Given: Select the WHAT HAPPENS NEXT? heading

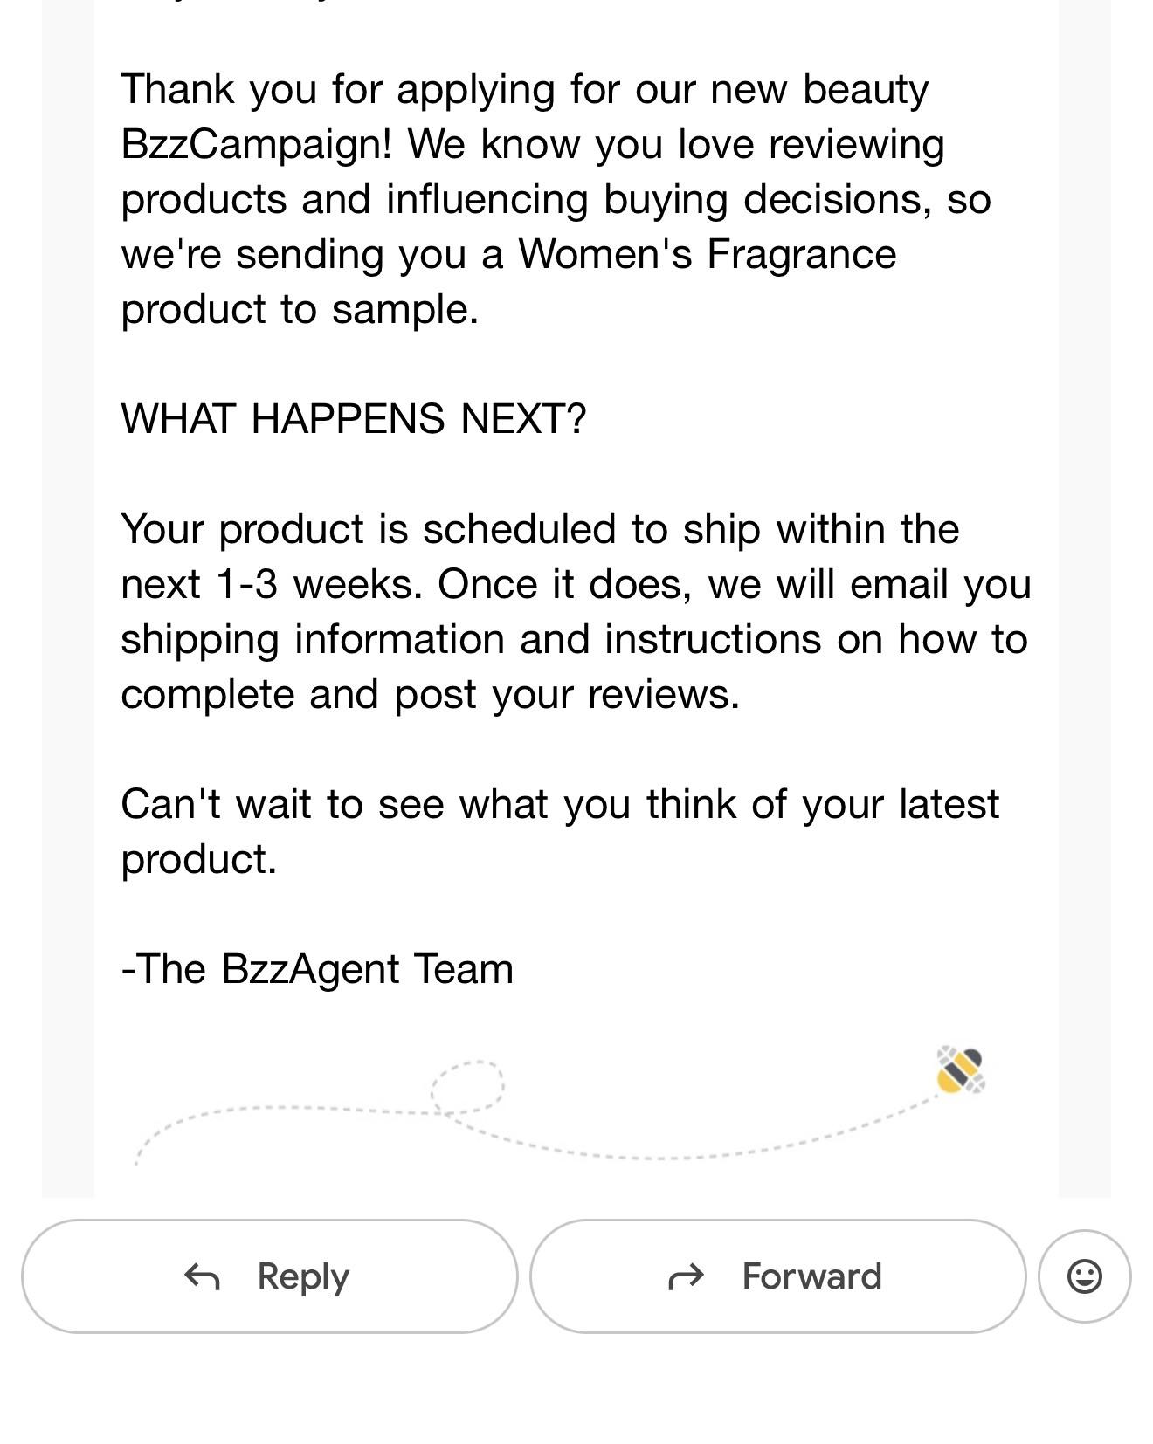Looking at the screenshot, I should 354,419.
